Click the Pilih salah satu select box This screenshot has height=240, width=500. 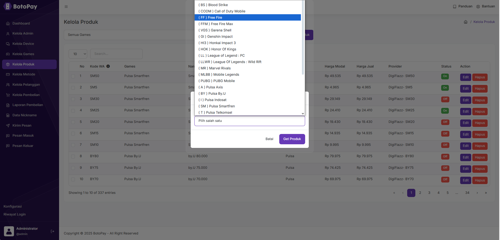click(x=250, y=121)
